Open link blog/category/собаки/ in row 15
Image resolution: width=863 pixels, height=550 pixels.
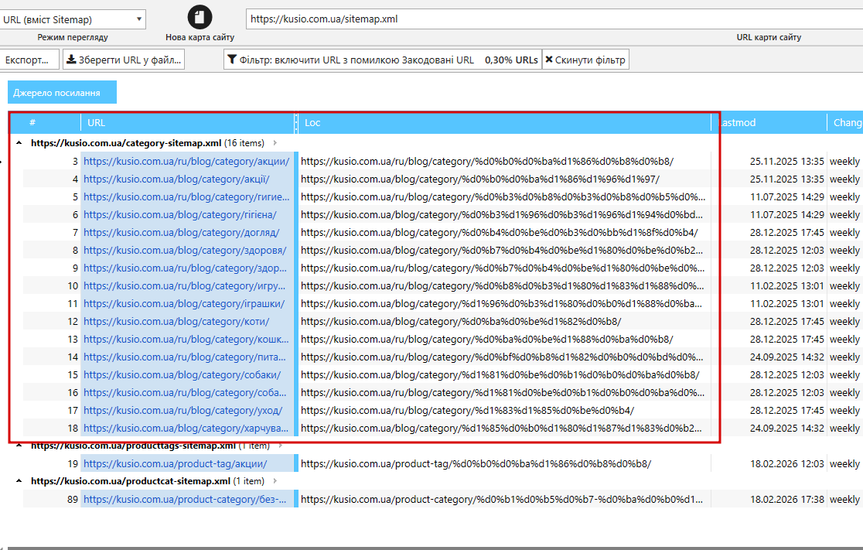click(182, 375)
